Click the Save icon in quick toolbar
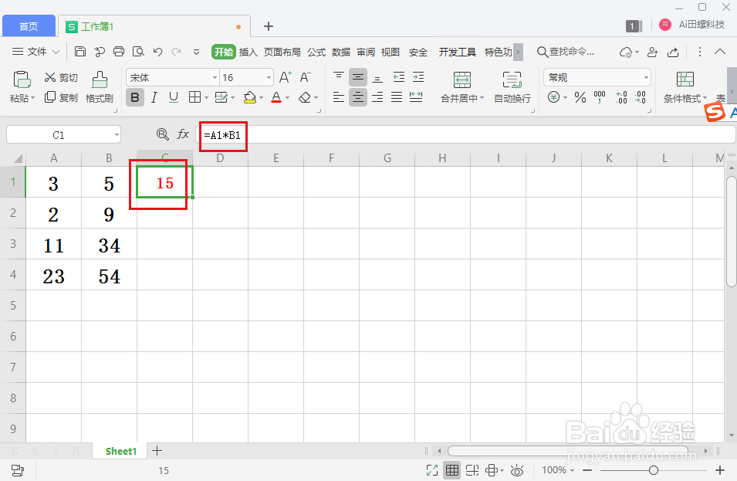 [80, 51]
